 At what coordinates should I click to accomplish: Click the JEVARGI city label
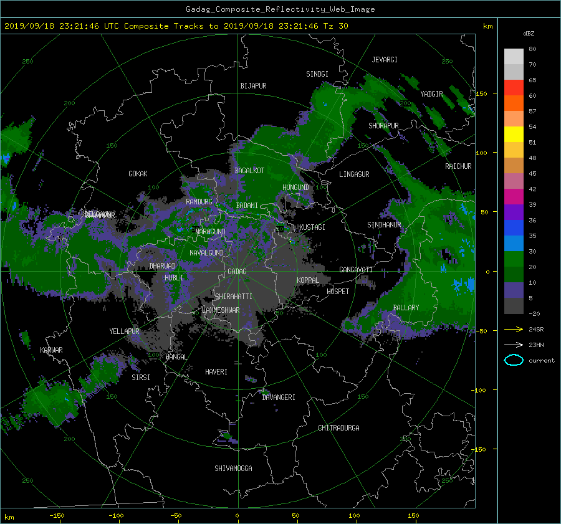385,60
